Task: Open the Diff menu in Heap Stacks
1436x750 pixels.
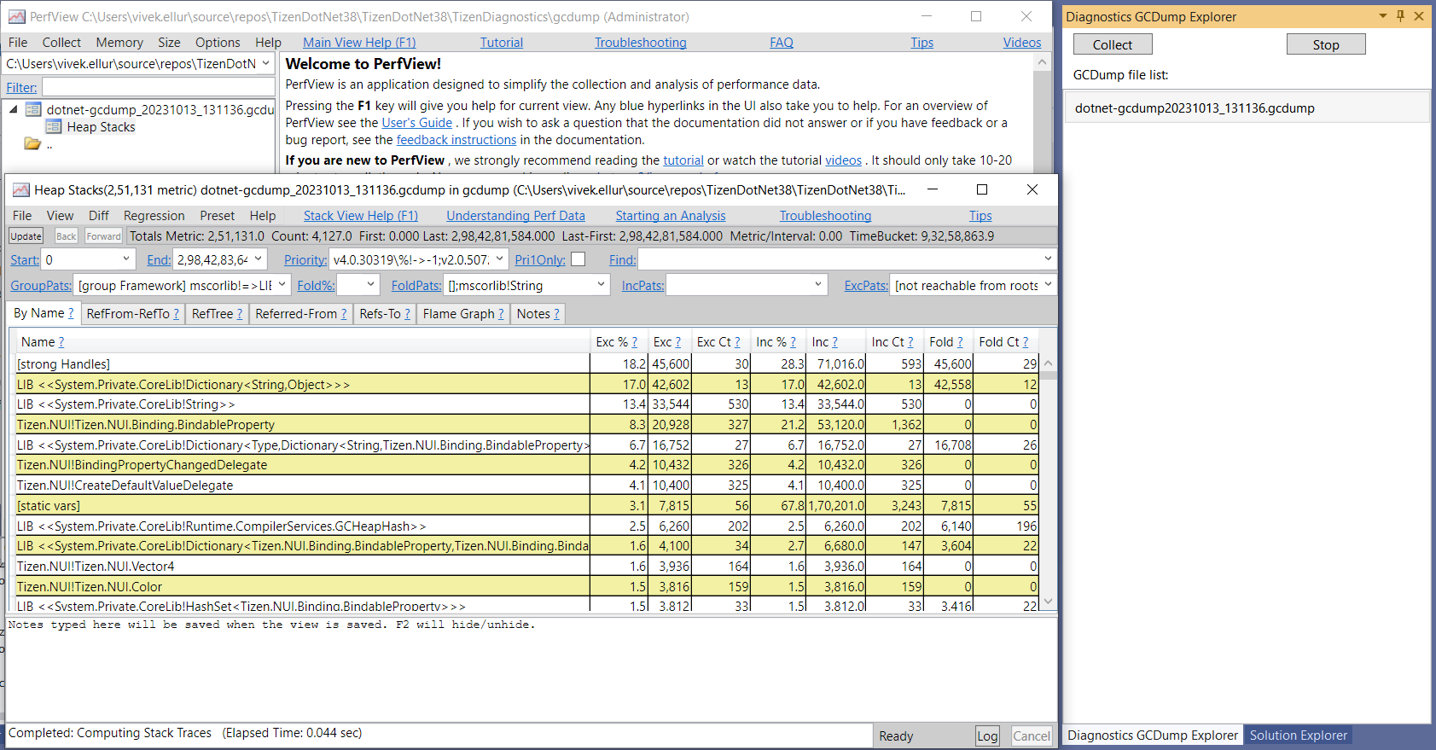Action: [x=98, y=216]
